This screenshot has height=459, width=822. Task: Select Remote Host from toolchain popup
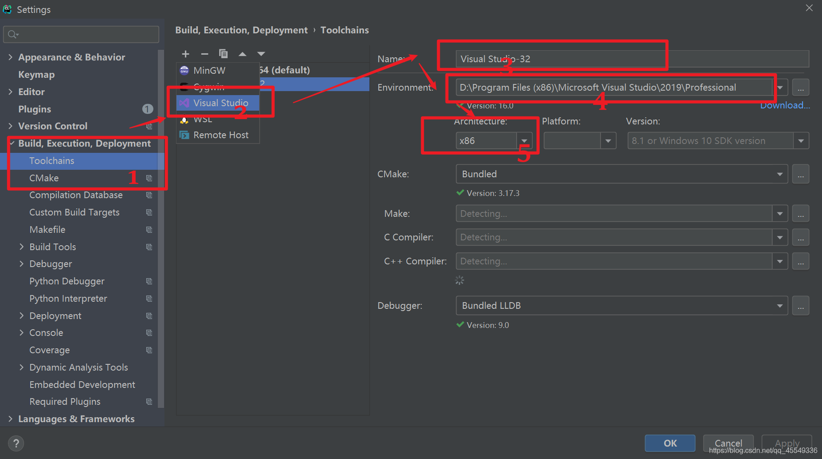pos(218,135)
